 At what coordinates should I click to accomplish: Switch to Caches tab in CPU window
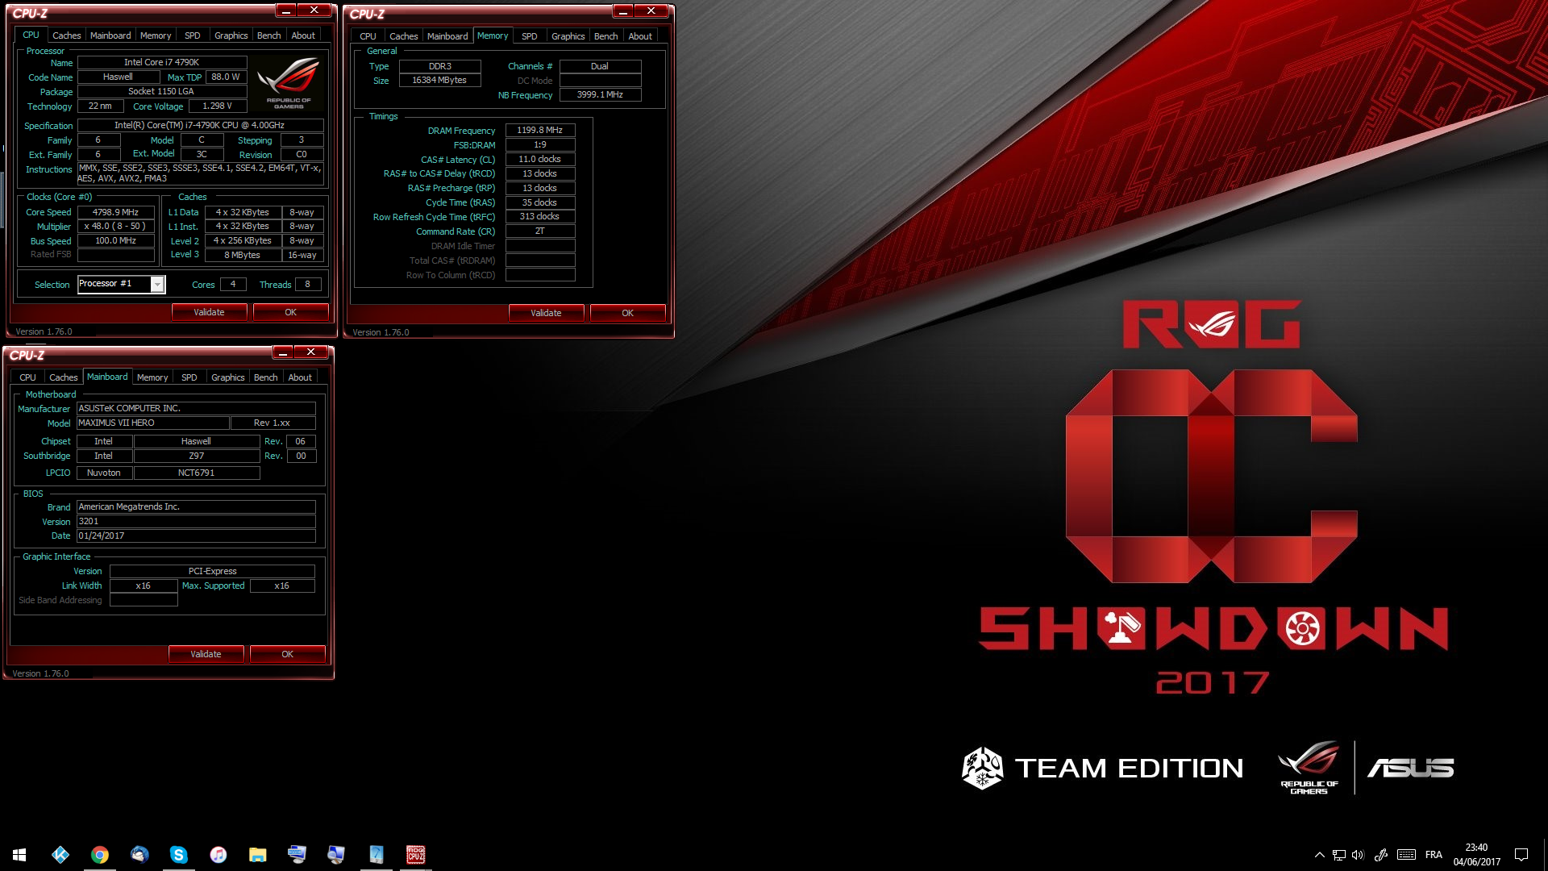click(x=66, y=35)
